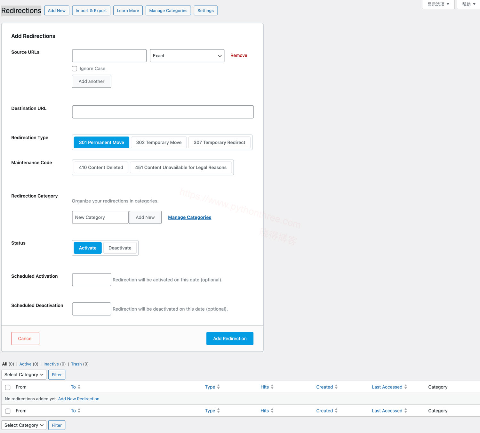The image size is (480, 433).
Task: Tick the select-all checkbox in table footer
Action: [8, 411]
